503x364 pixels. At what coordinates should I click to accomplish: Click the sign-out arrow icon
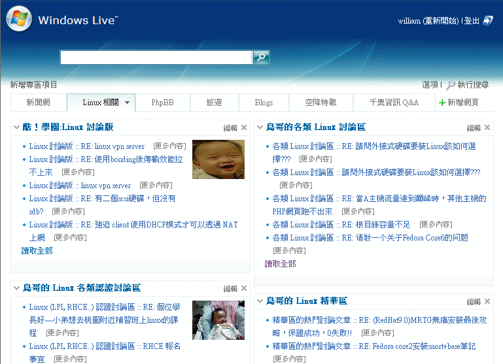click(488, 21)
